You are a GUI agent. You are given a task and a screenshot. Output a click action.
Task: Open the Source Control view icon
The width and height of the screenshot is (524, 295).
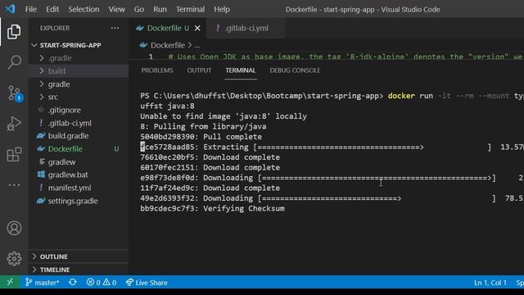pos(15,93)
